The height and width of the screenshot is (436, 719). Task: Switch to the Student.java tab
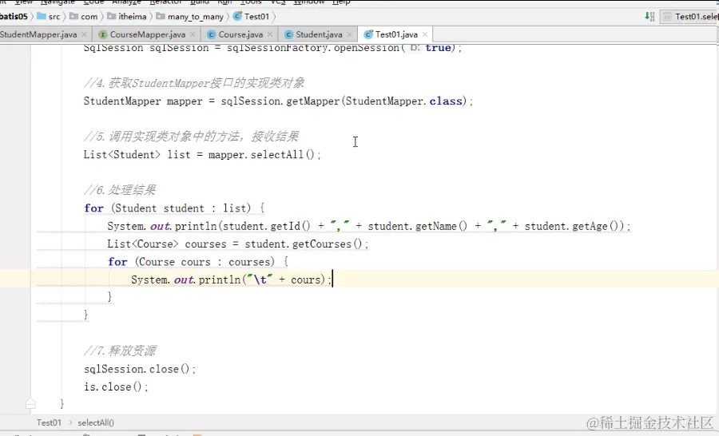pyautogui.click(x=319, y=34)
